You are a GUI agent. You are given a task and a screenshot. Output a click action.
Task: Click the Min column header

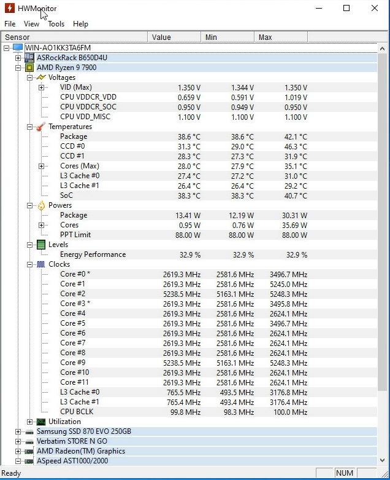pos(227,37)
